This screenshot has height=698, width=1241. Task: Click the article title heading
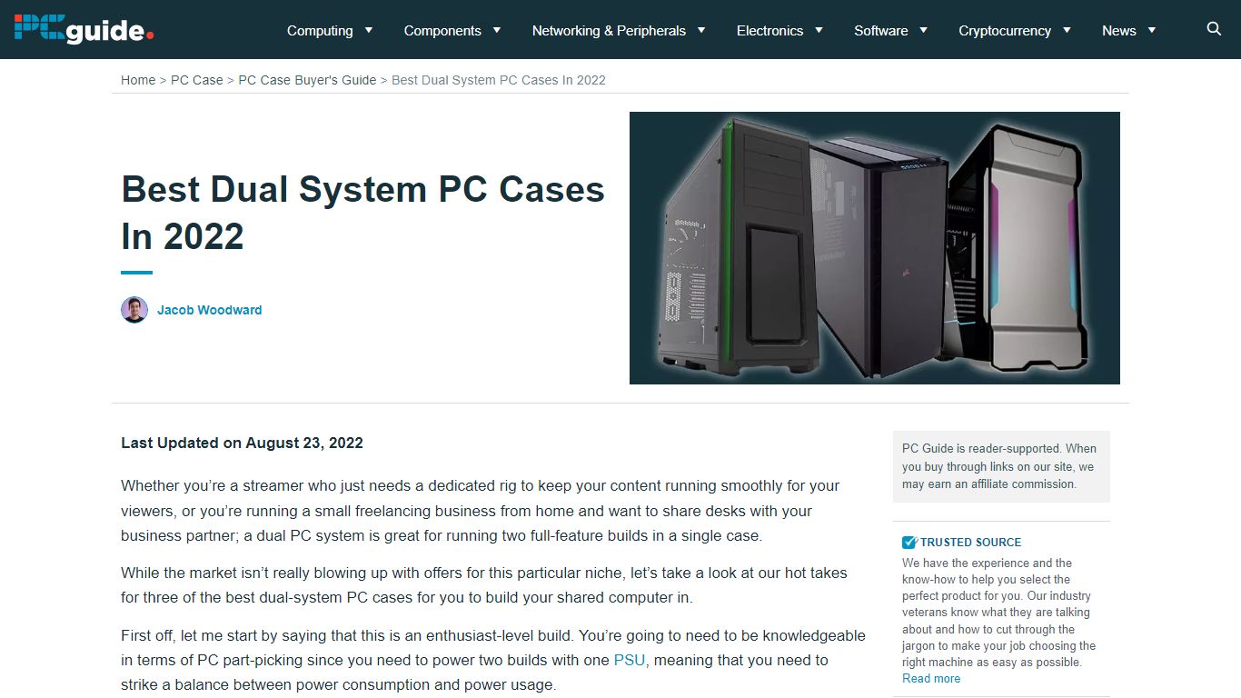pyautogui.click(x=363, y=213)
